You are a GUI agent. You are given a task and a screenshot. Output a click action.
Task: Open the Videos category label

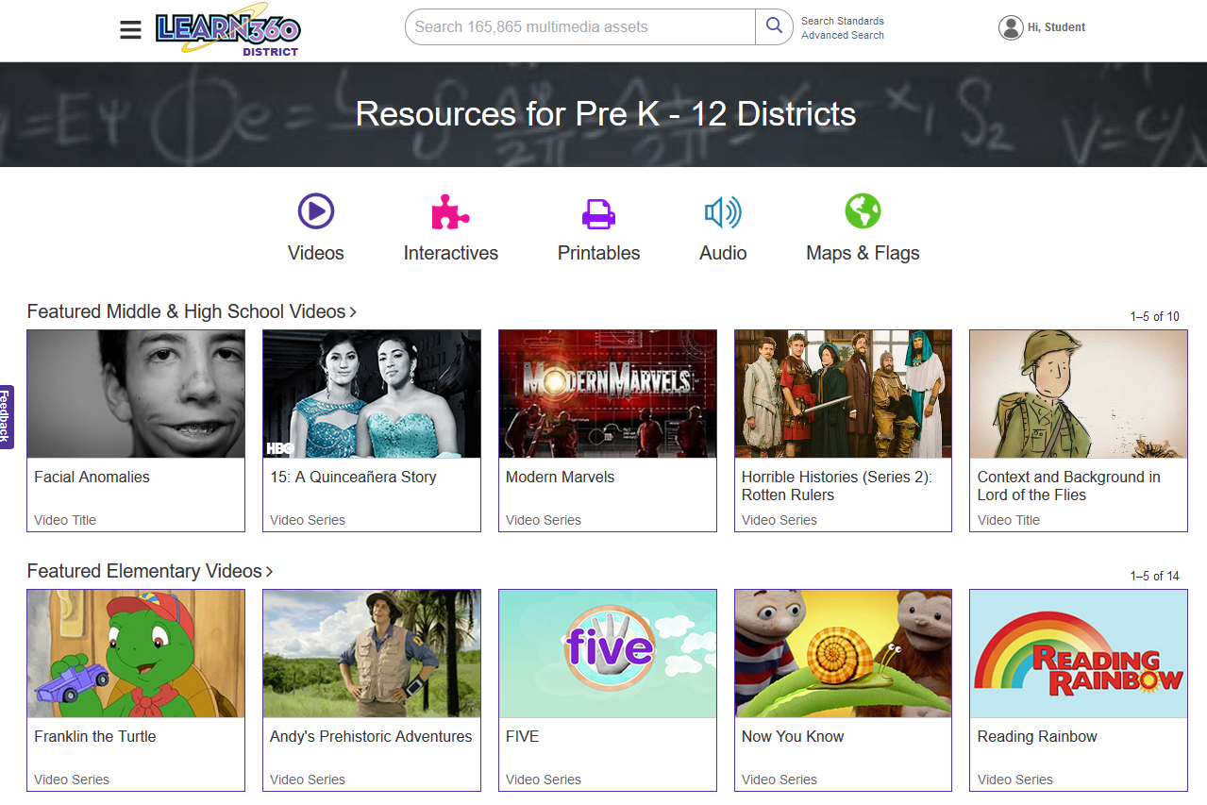coord(316,253)
